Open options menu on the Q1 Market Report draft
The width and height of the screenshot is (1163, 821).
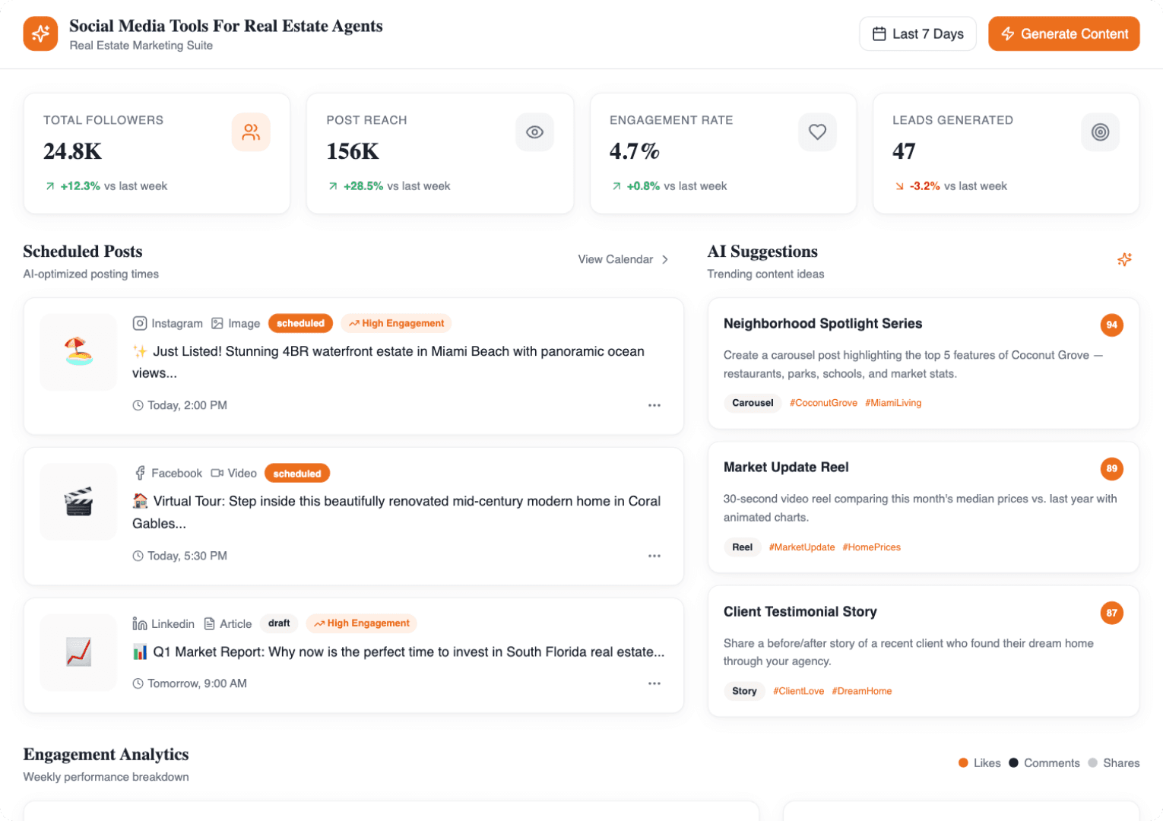point(654,683)
